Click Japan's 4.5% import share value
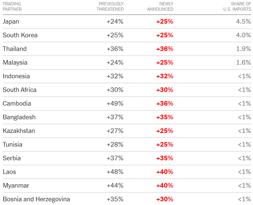This screenshot has width=253, height=205. [243, 22]
